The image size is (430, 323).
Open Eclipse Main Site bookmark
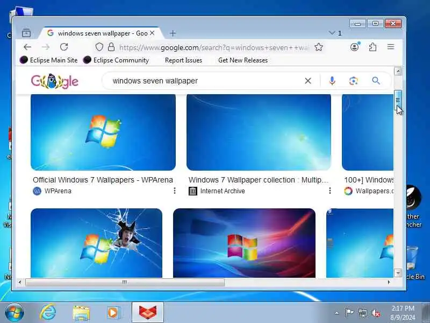coord(48,60)
